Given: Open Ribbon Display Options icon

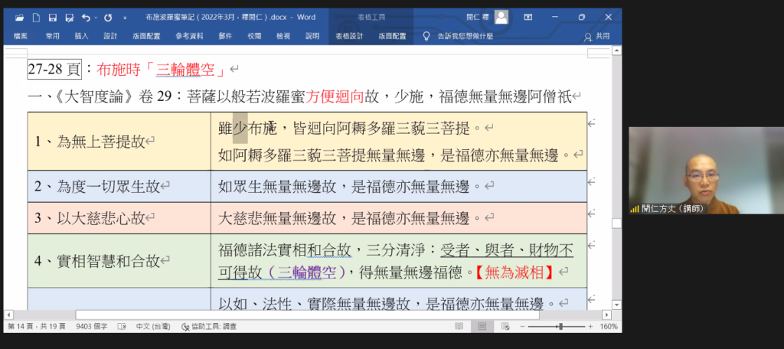Looking at the screenshot, I should [x=528, y=17].
